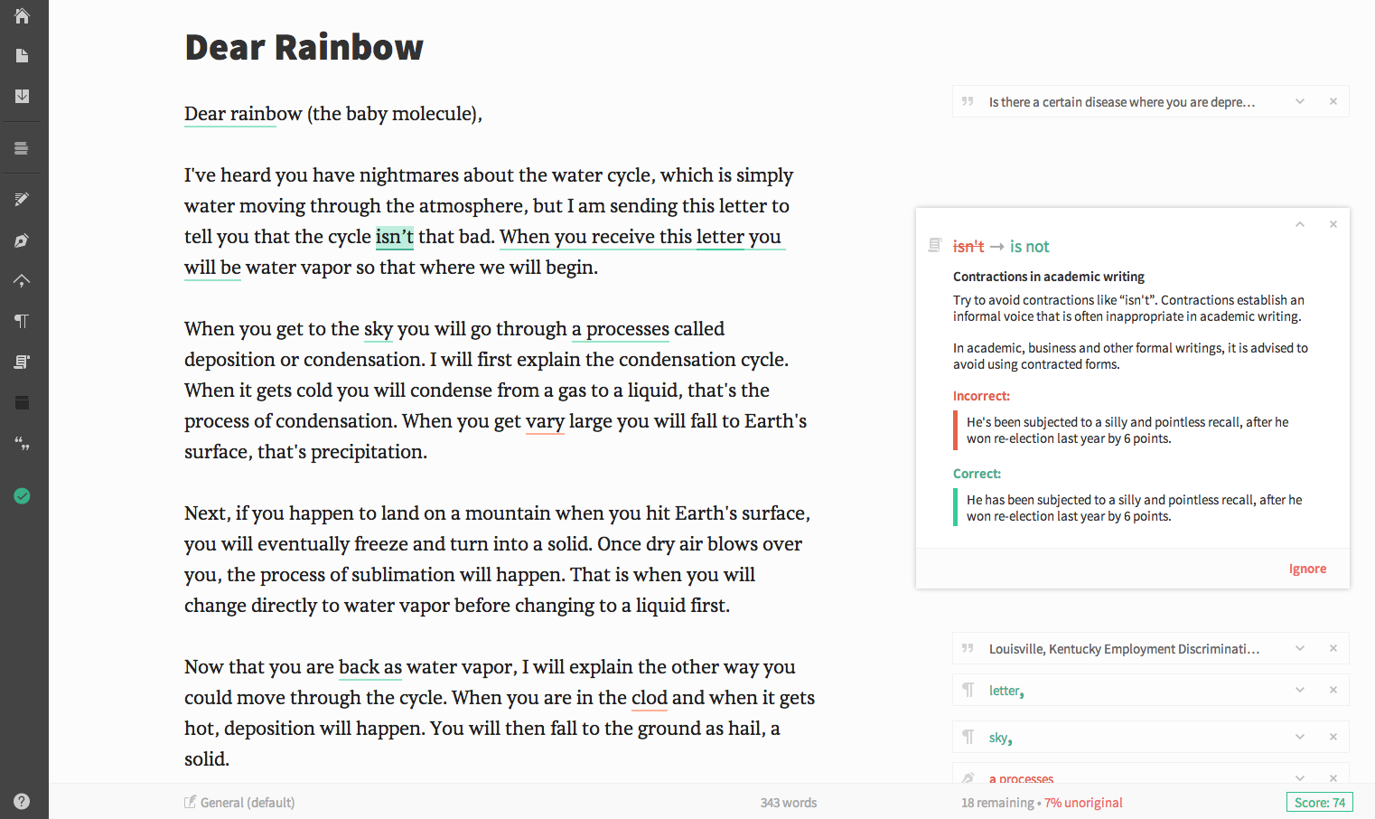This screenshot has height=819, width=1375.
Task: Click the help question mark icon
Action: pyautogui.click(x=22, y=801)
